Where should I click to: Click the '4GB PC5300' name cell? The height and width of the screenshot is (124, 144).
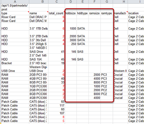click(39, 98)
